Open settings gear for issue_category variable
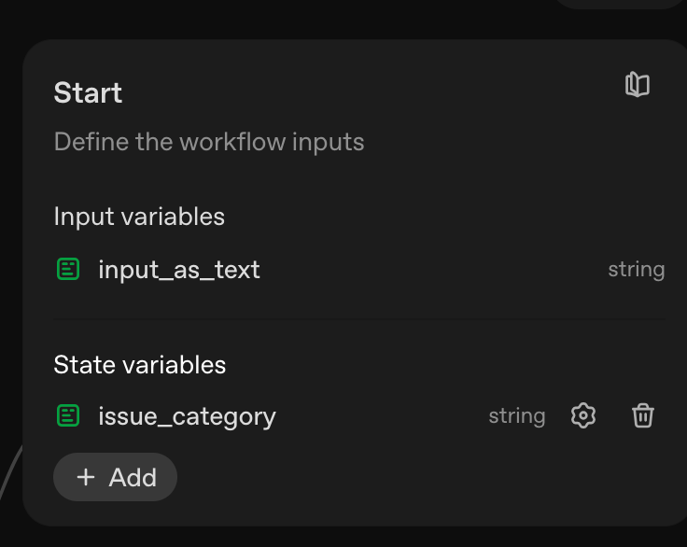This screenshot has height=547, width=687. click(x=583, y=416)
